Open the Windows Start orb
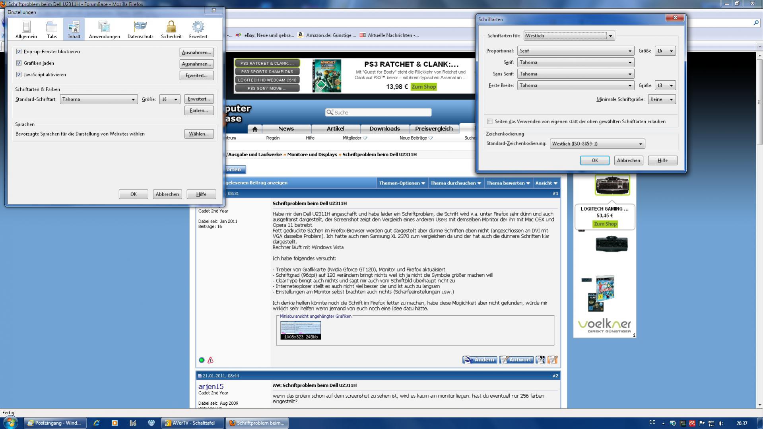 tap(10, 423)
